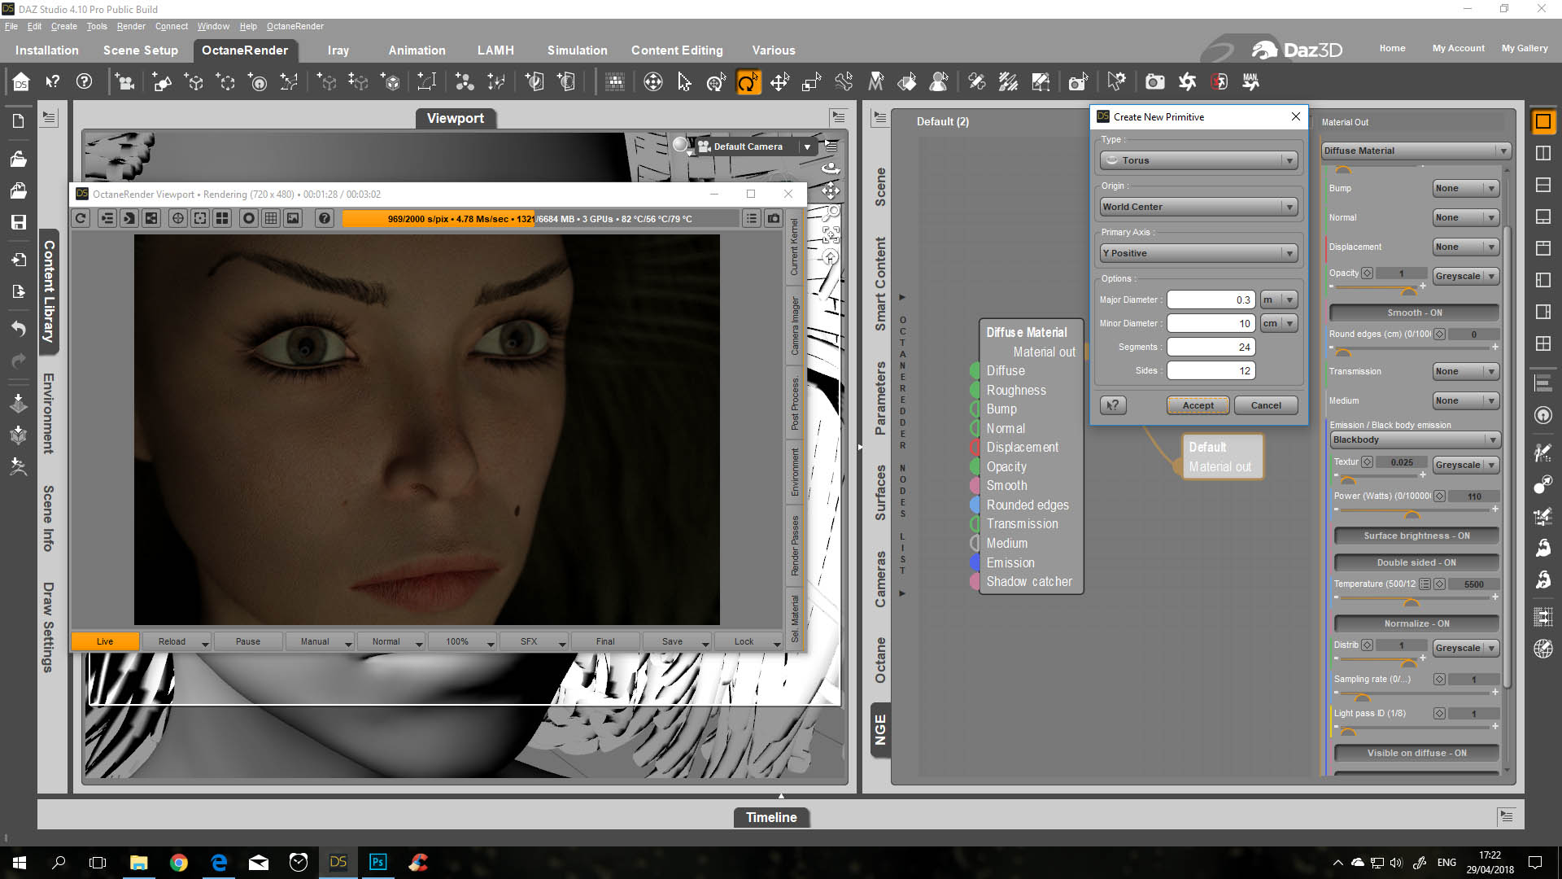Toggle the Smooth - ON button
Viewport: 1562px width, 879px height.
click(1414, 313)
